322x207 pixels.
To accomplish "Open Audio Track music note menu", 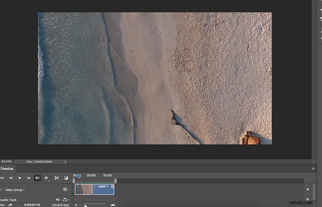I will pyautogui.click(x=66, y=200).
